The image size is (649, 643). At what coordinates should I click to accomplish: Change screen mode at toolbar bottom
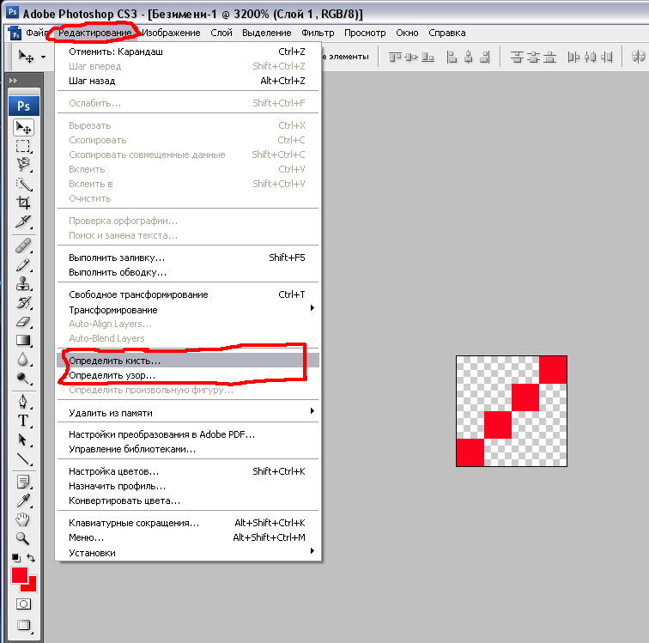(23, 625)
